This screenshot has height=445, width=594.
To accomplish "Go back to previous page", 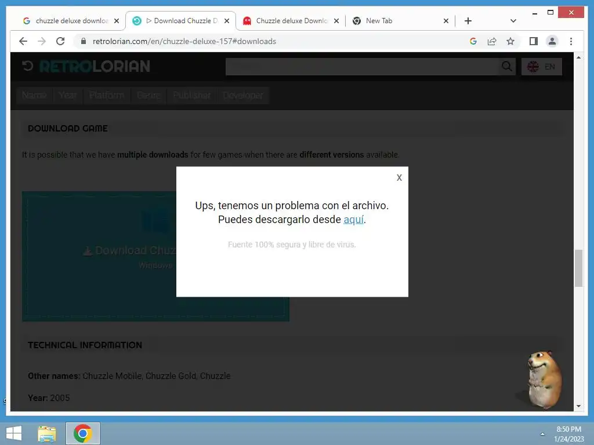I will point(23,41).
